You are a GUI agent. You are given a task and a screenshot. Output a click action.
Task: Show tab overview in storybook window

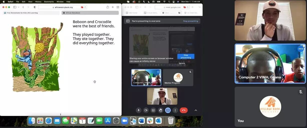[x=118, y=7]
